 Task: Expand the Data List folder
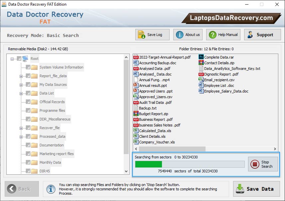click(x=21, y=94)
